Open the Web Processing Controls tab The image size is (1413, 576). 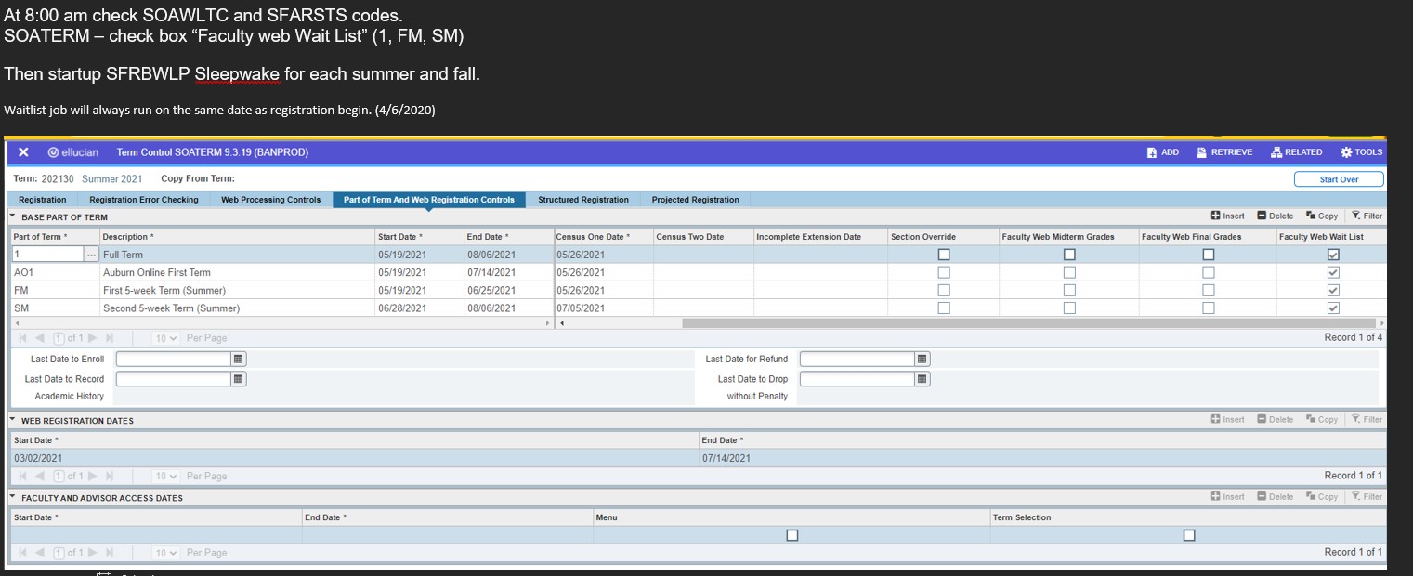coord(270,200)
